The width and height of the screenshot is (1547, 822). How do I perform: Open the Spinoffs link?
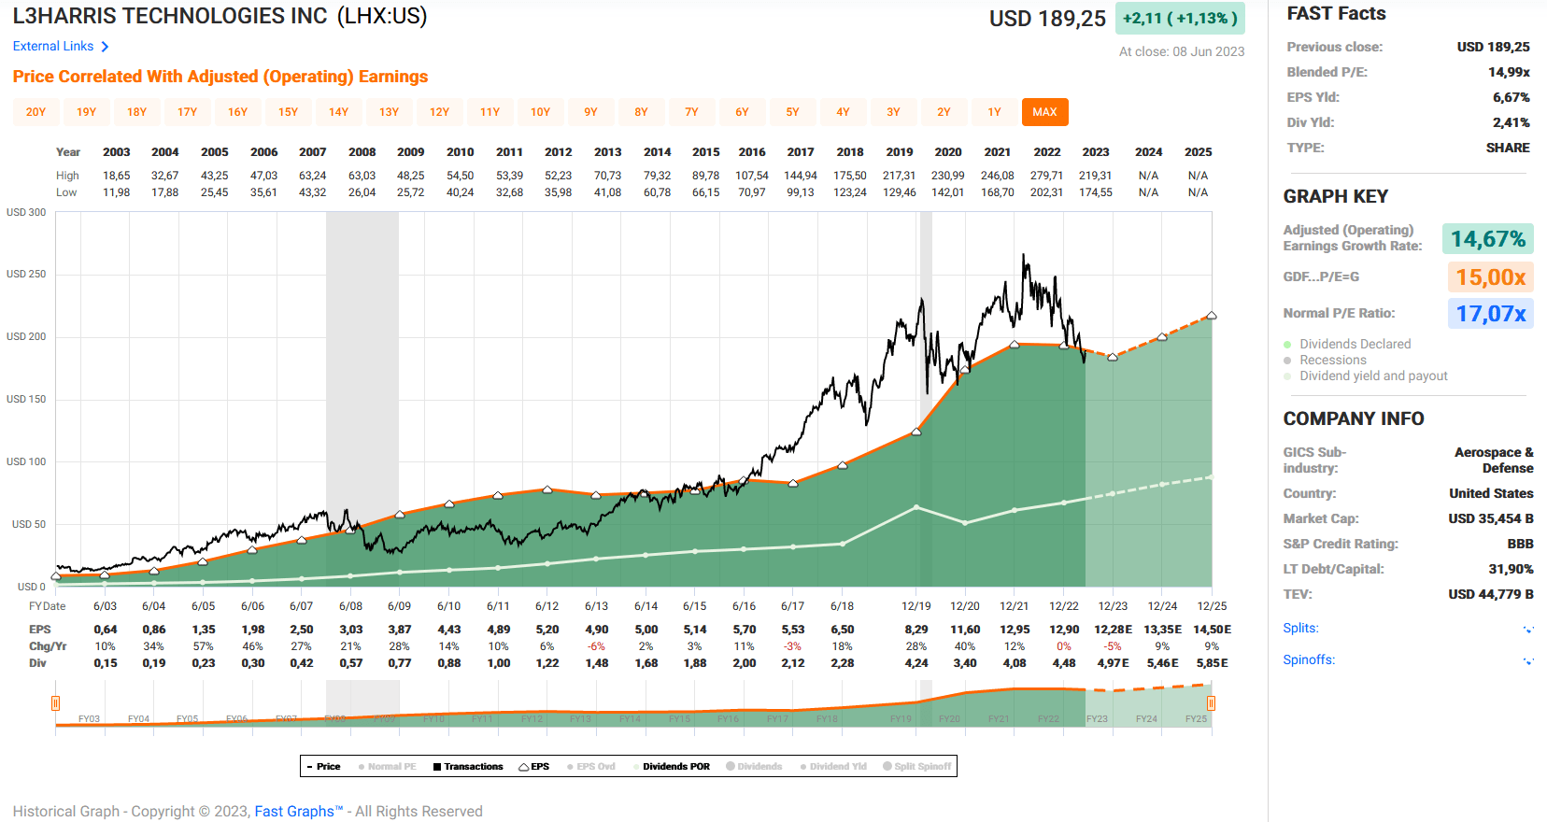click(x=1309, y=660)
